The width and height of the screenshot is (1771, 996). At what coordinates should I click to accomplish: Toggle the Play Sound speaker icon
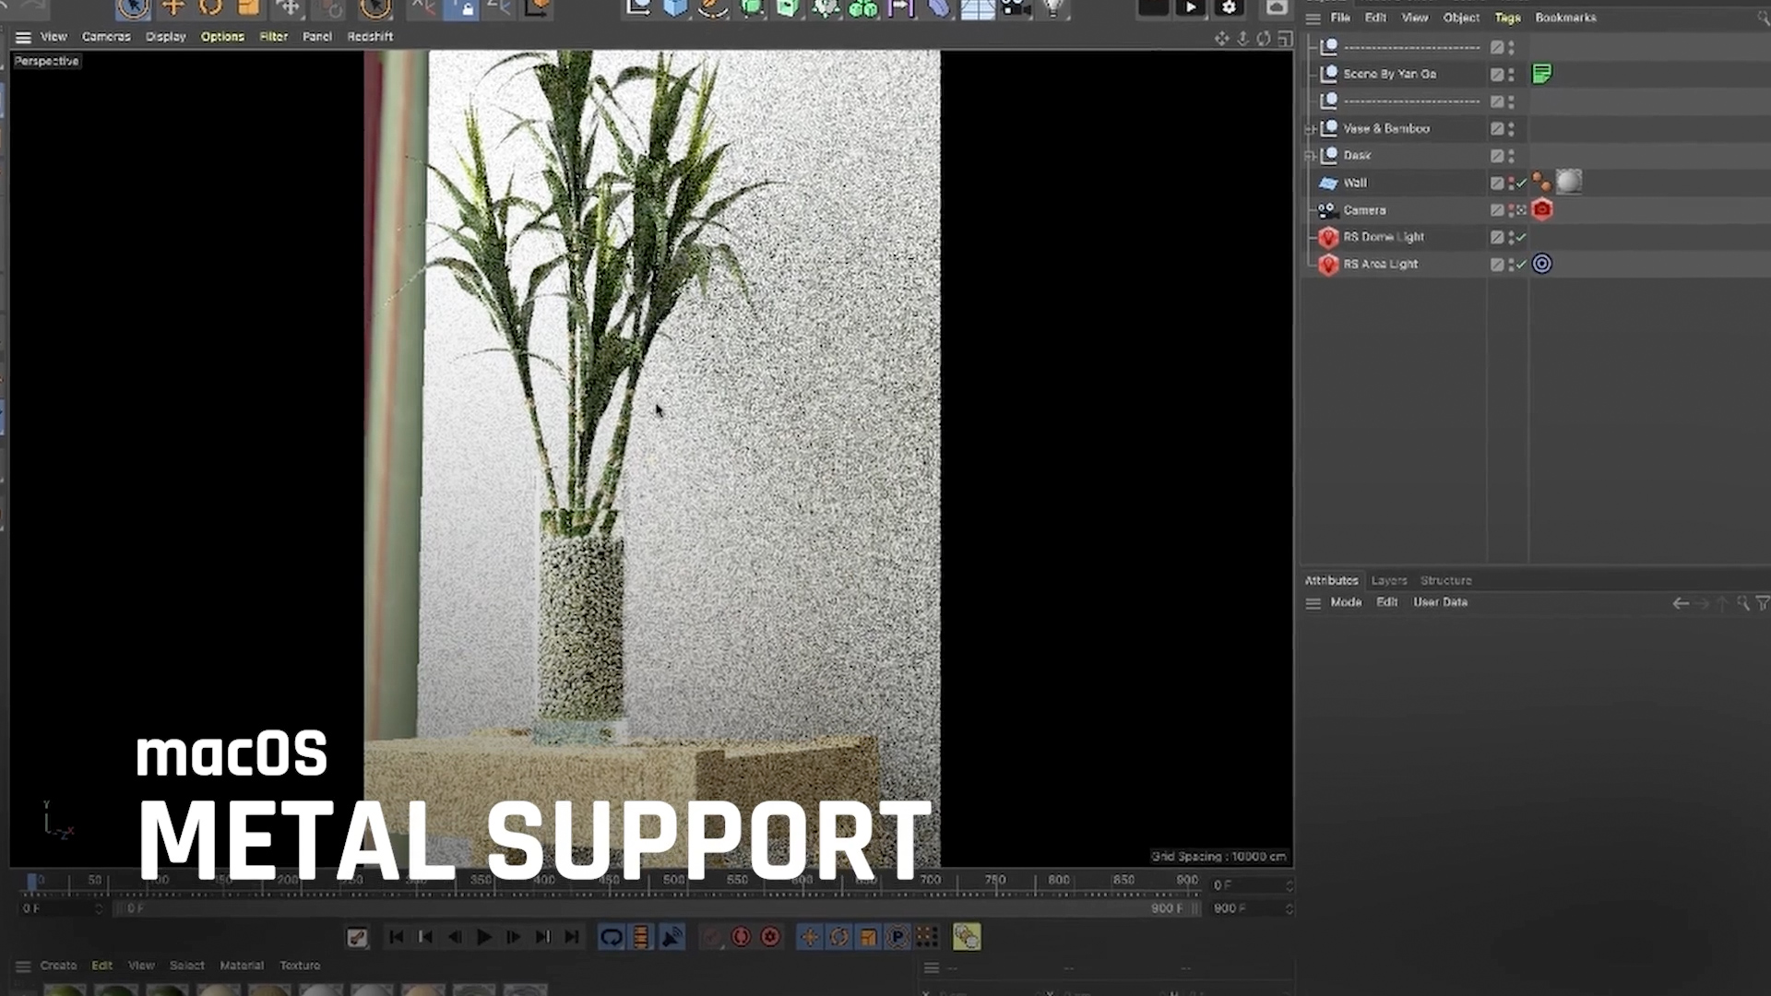tap(672, 937)
